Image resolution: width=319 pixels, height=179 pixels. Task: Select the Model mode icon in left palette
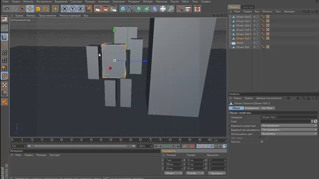(x=4, y=37)
